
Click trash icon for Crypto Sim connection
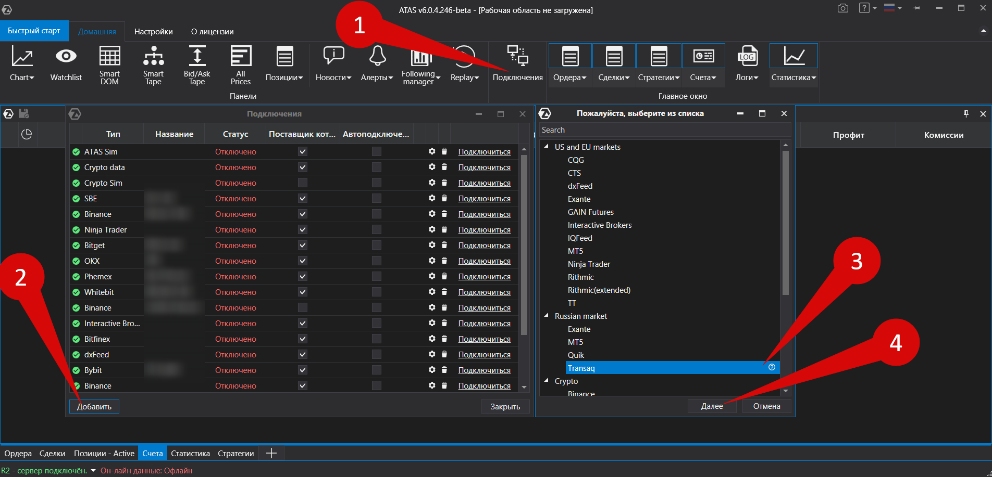tap(444, 183)
